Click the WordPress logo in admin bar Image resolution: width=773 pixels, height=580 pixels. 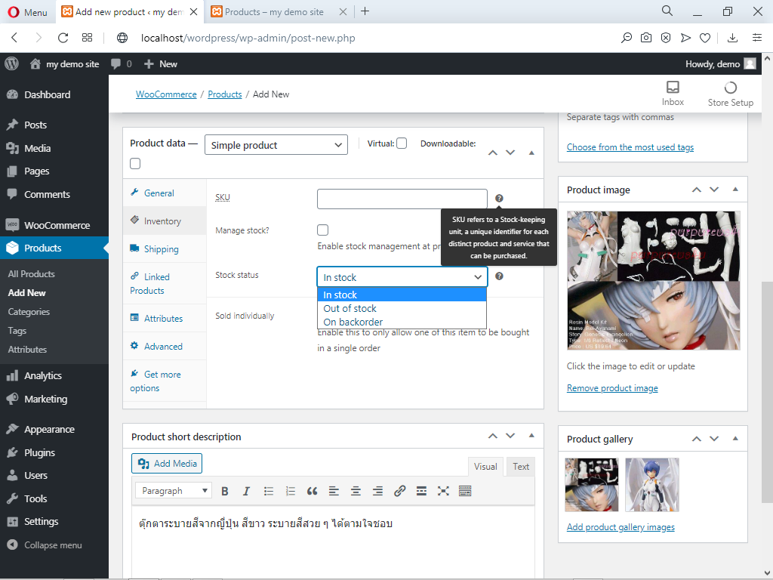point(11,63)
